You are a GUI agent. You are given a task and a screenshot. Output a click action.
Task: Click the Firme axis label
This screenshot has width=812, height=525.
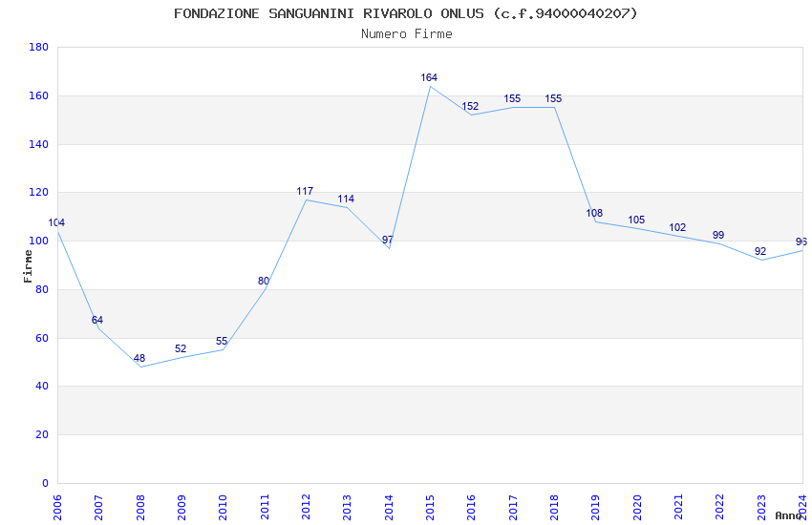28,266
